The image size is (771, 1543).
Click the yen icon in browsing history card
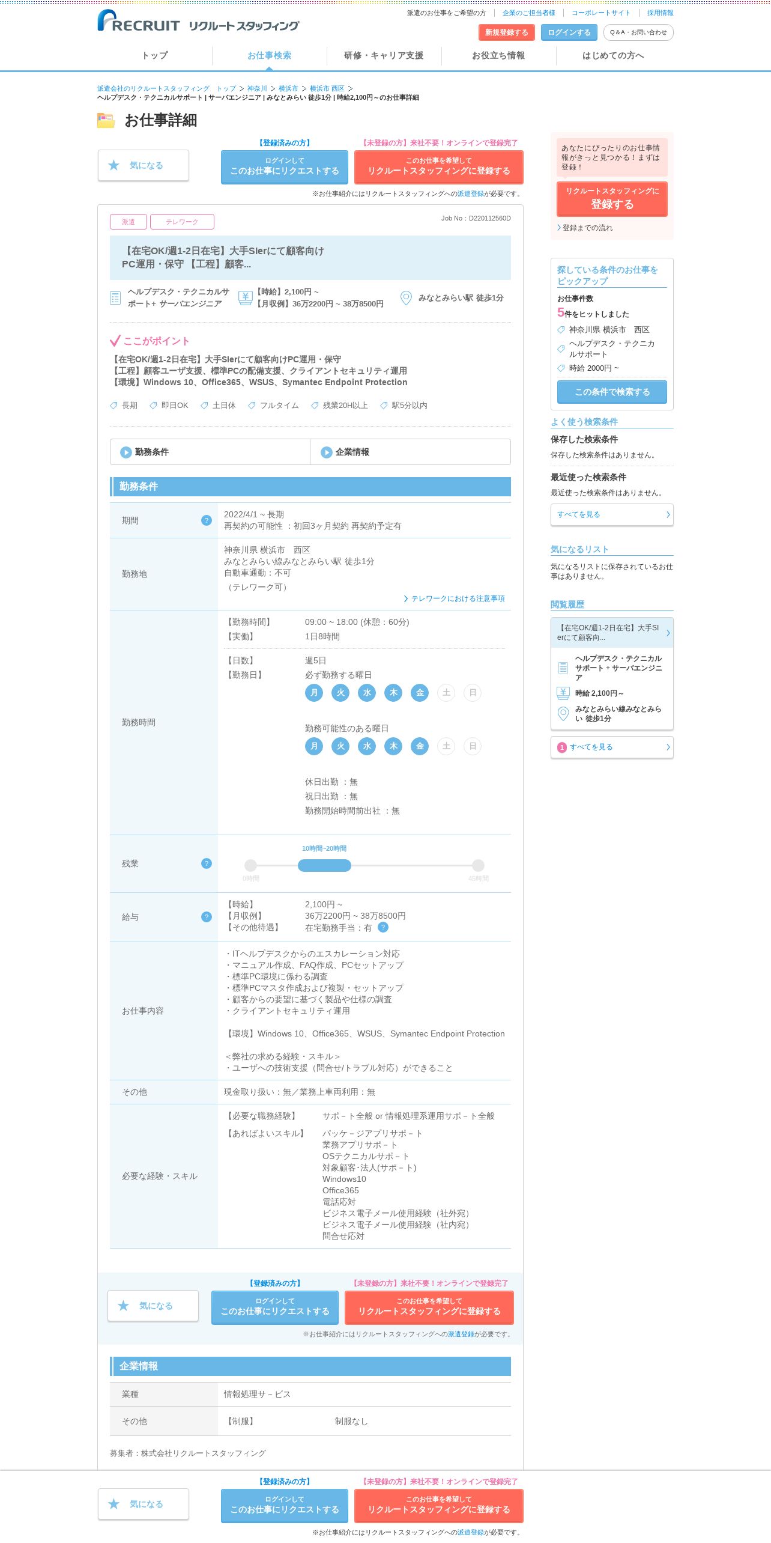pos(563,693)
